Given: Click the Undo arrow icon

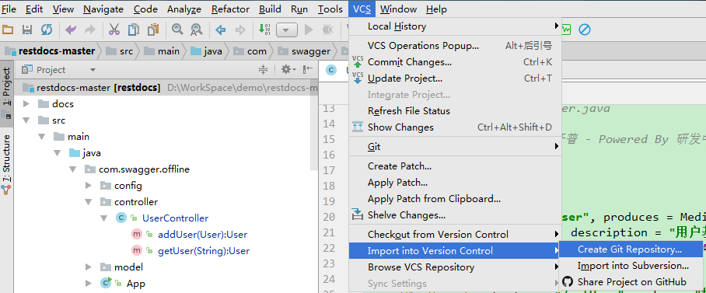Looking at the screenshot, I should 71,30.
